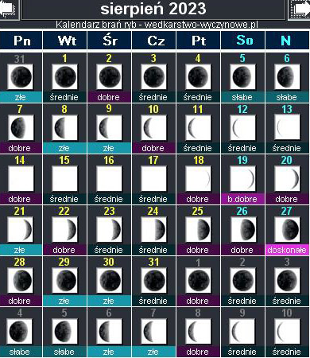Screen dimensions: 310x358
Task: Click 'słabe' rating under grey September 4
Action: [21, 352]
